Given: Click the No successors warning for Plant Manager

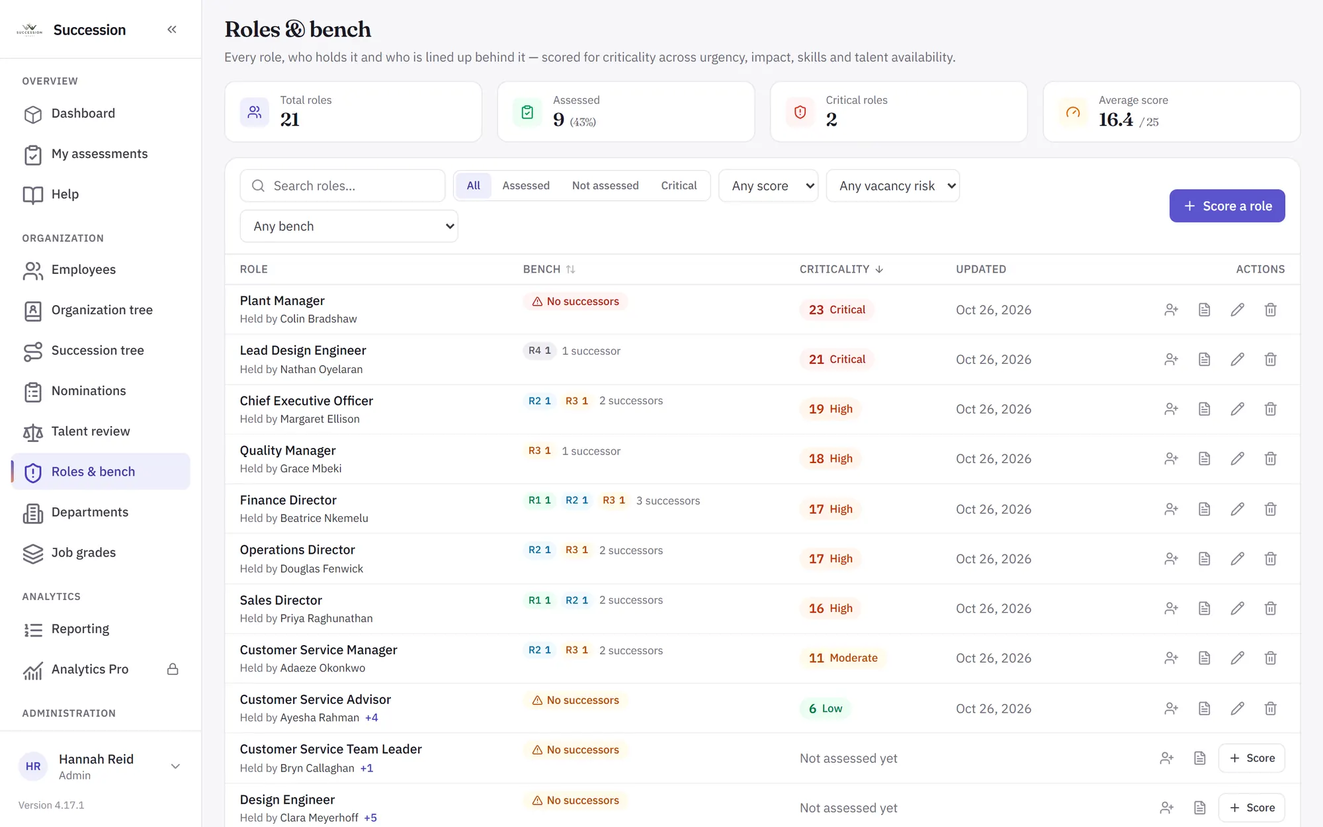Looking at the screenshot, I should [576, 301].
